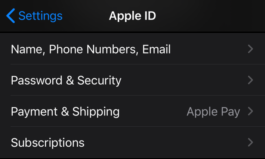Open Password & Security settings

(66, 80)
